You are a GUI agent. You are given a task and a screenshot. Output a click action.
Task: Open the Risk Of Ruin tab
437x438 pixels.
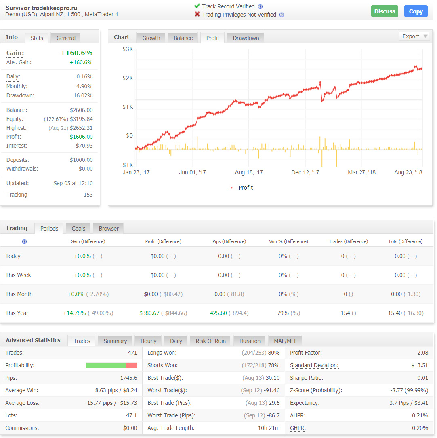point(210,341)
